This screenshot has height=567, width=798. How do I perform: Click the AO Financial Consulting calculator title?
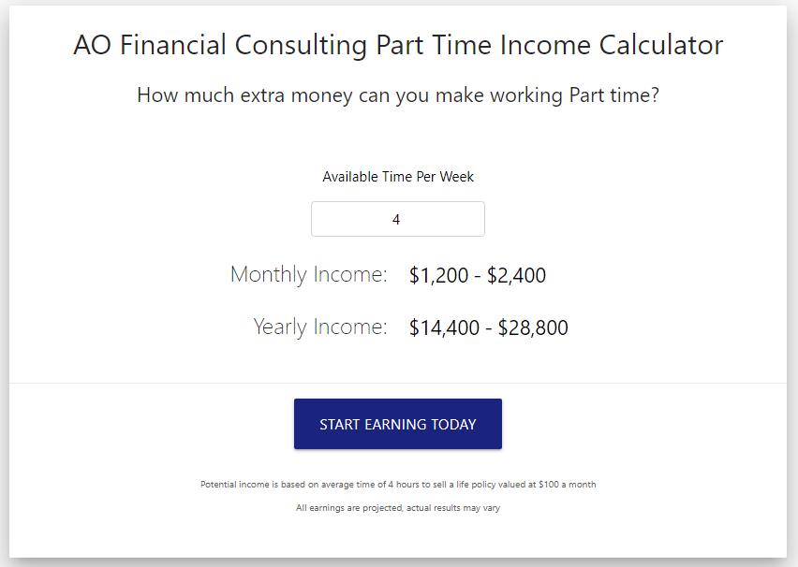tap(397, 44)
